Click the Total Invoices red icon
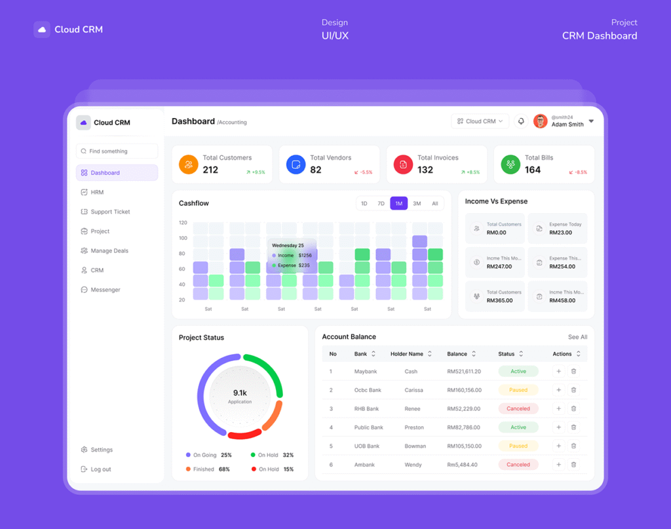Screen dimensions: 671x529 click(x=403, y=165)
